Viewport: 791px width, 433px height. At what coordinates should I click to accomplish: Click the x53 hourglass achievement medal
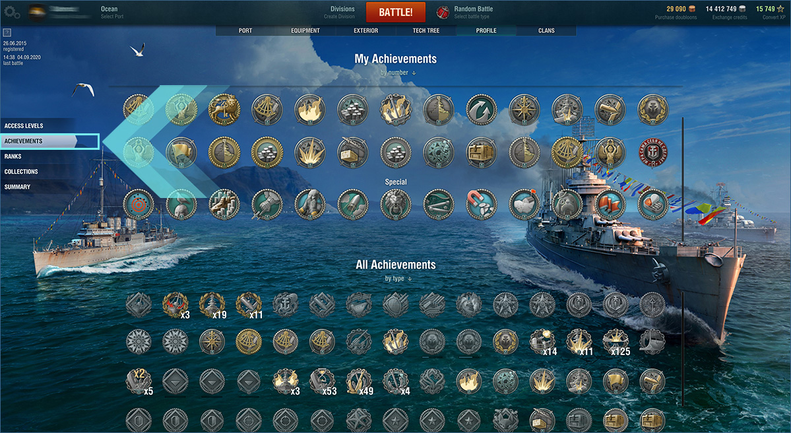(323, 382)
